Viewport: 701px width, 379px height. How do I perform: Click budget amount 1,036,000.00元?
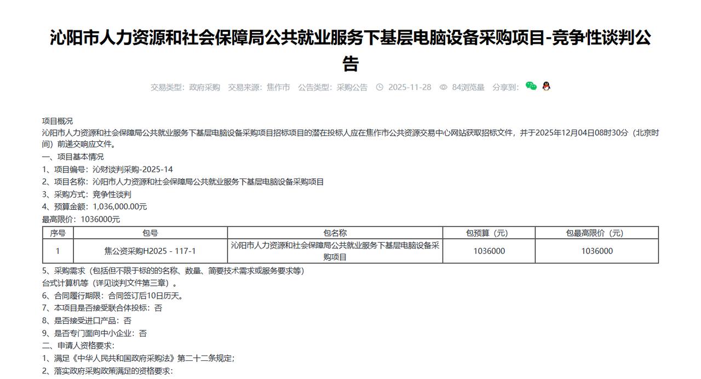click(x=120, y=207)
